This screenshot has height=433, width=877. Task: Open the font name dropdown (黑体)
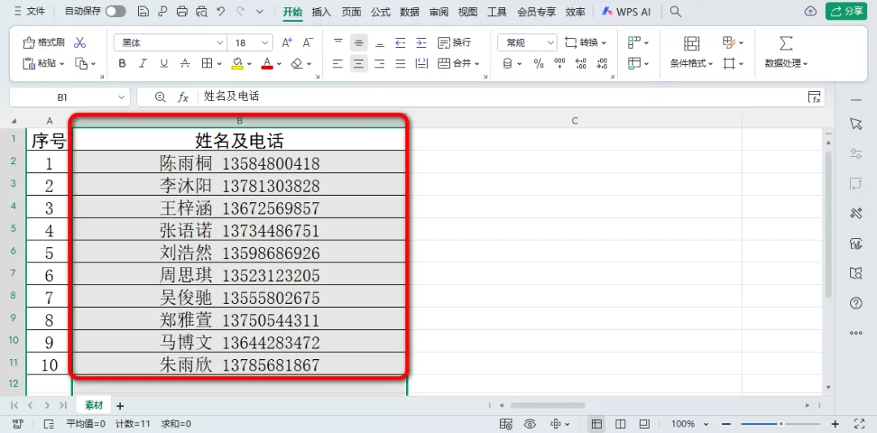pos(220,42)
